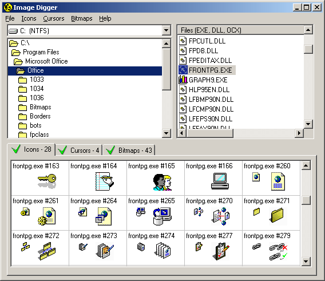
Task: Select large pages with pencil icon #273
Action: pyautogui.click(x=105, y=251)
